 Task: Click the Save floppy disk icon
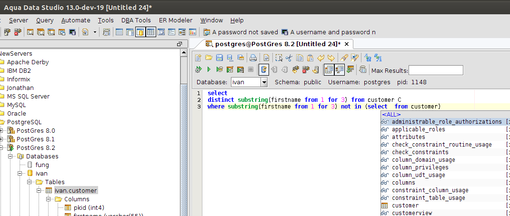point(220,58)
